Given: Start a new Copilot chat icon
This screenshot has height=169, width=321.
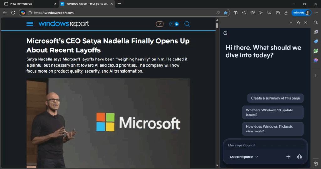Looking at the screenshot, I should point(225,33).
